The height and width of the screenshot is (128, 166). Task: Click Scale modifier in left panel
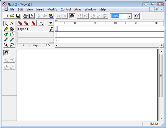click(12, 67)
